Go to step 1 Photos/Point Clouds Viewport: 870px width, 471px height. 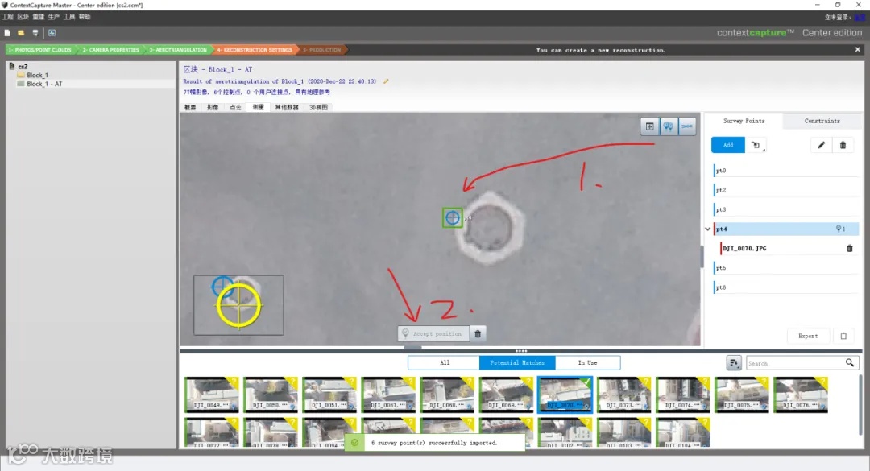tap(40, 50)
